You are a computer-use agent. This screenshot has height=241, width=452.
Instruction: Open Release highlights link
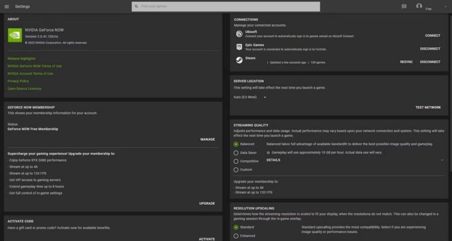click(21, 59)
